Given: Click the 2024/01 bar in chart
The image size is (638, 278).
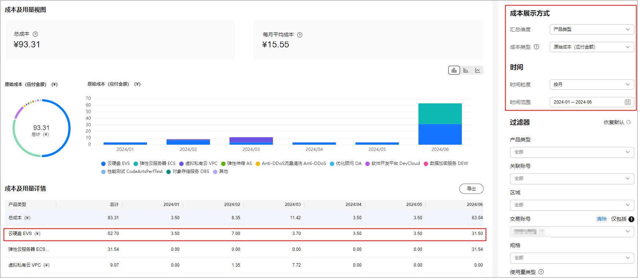Looking at the screenshot, I should pos(125,144).
